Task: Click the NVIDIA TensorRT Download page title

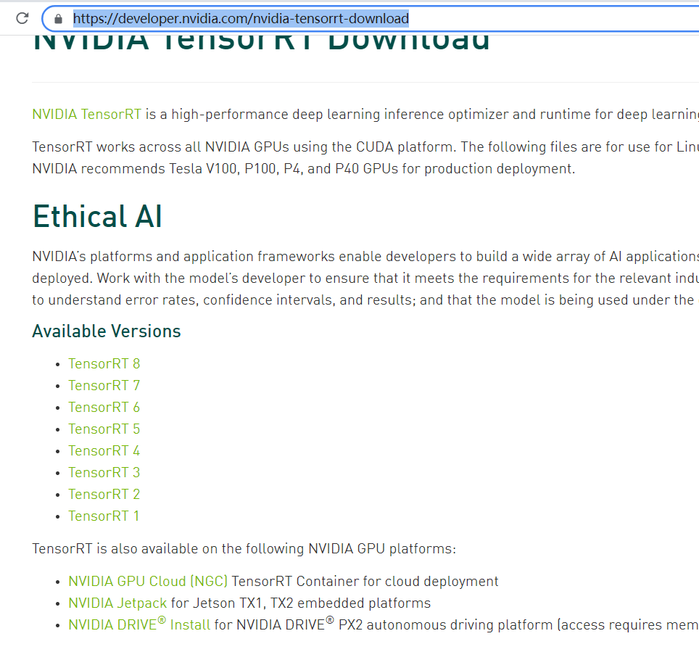Action: click(261, 42)
